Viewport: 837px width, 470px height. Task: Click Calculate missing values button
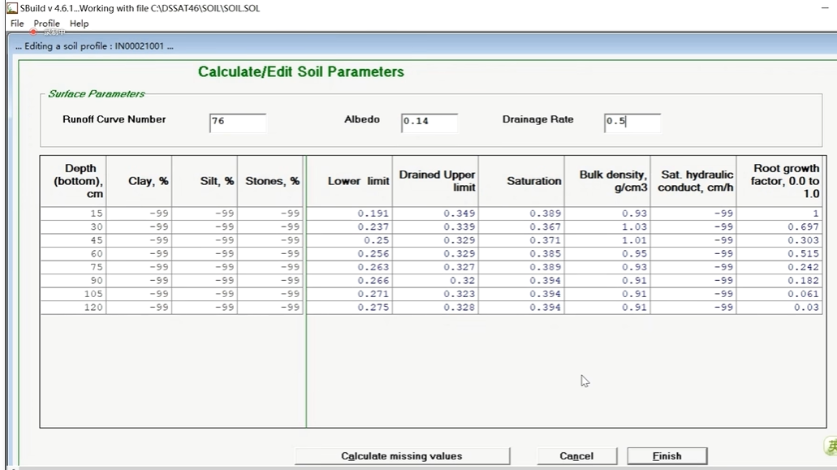point(402,456)
